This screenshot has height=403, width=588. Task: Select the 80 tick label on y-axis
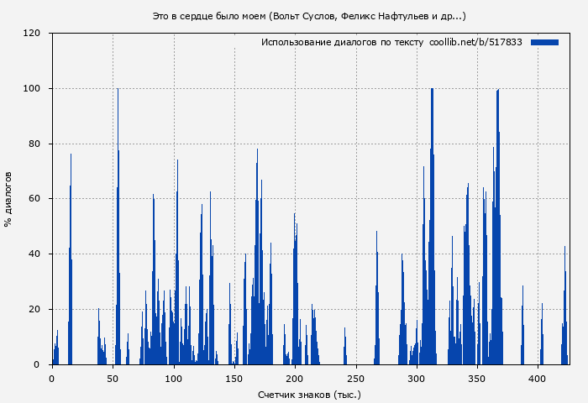pyautogui.click(x=34, y=144)
